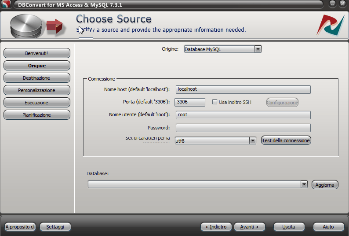349x236 pixels.
Task: Open the Personalizzazione step
Action: click(37, 90)
